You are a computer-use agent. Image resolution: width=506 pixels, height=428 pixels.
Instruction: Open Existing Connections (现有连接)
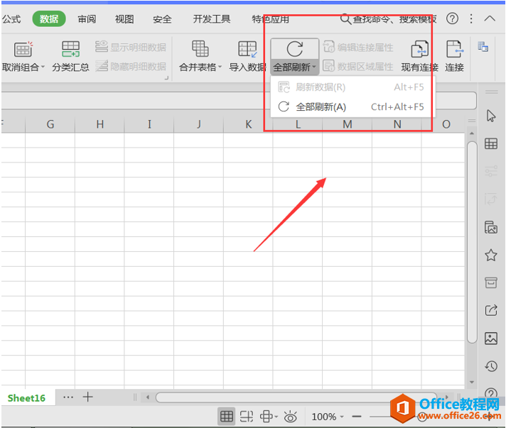[419, 55]
